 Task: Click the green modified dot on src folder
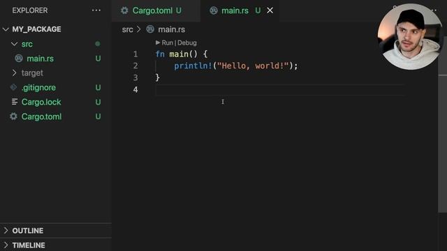point(98,44)
